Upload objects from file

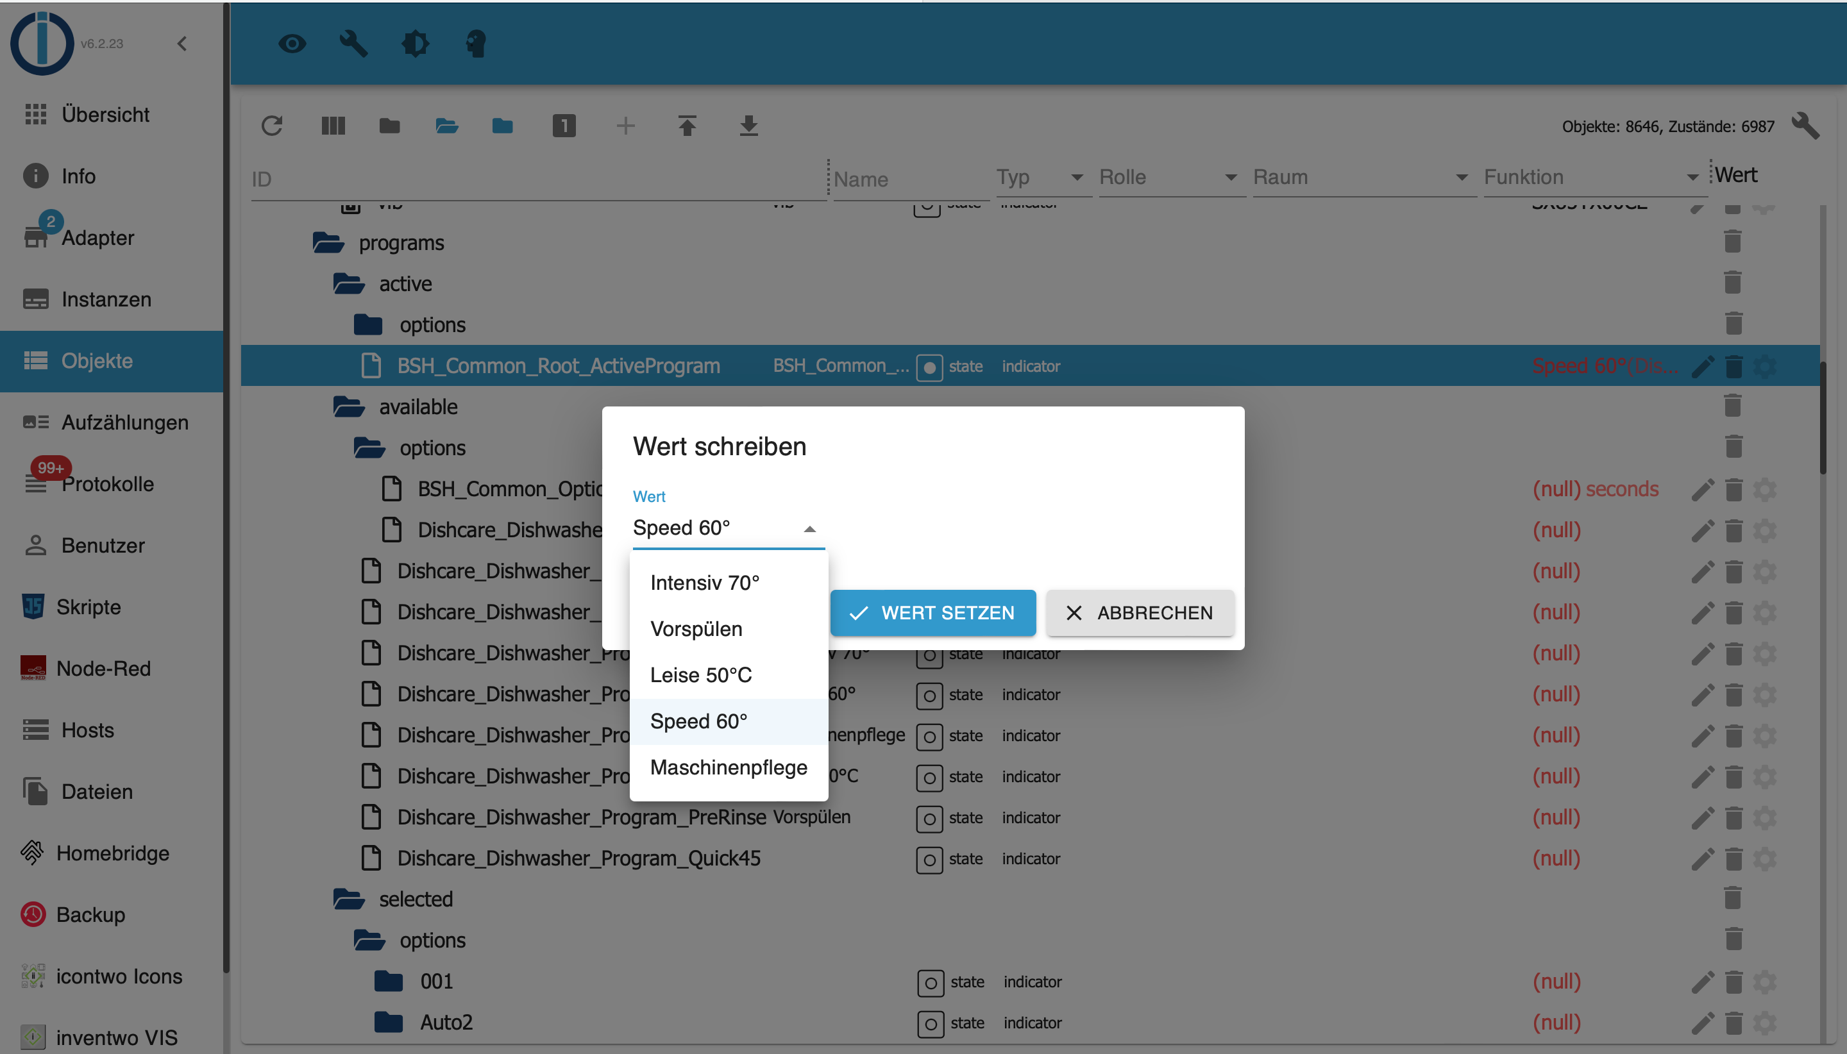(x=687, y=126)
